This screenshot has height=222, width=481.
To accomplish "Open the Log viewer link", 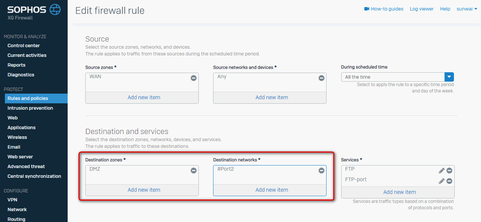I will 422,9.
